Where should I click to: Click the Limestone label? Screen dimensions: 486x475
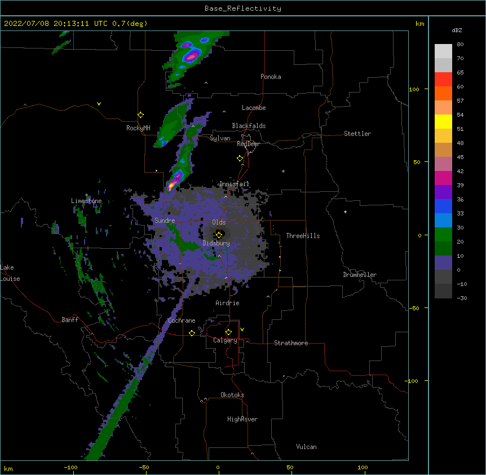[86, 201]
